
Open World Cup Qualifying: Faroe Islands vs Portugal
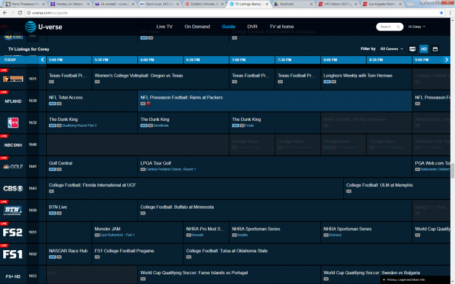click(229, 275)
